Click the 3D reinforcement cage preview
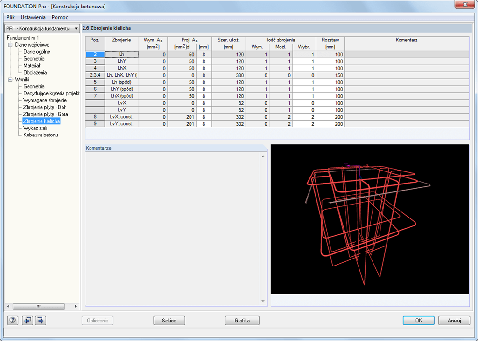The image size is (478, 341). pos(370,219)
